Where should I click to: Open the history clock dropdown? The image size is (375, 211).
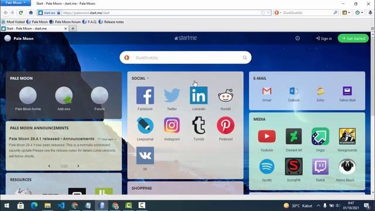[359, 13]
